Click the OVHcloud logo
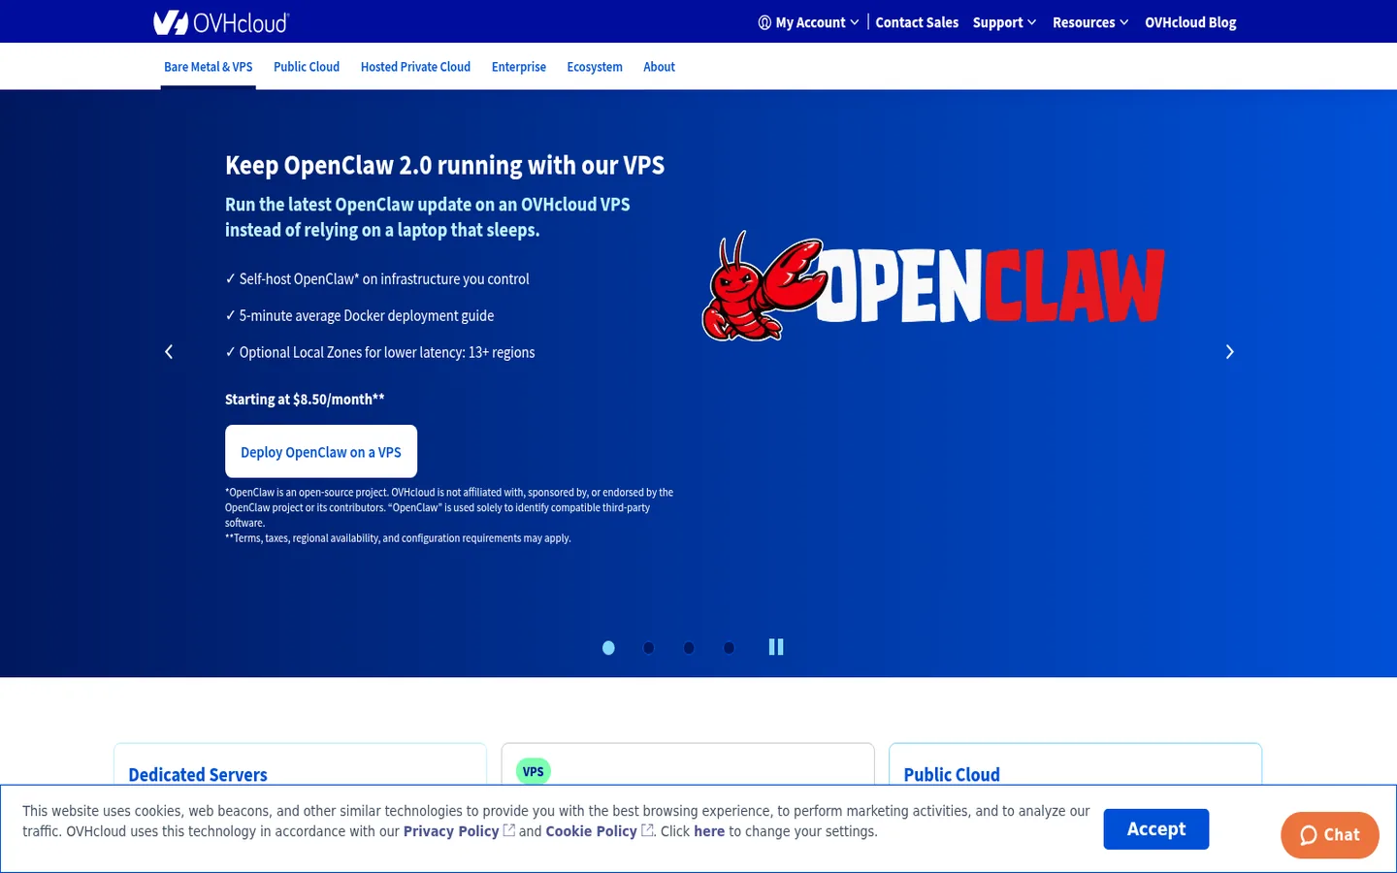 click(221, 22)
